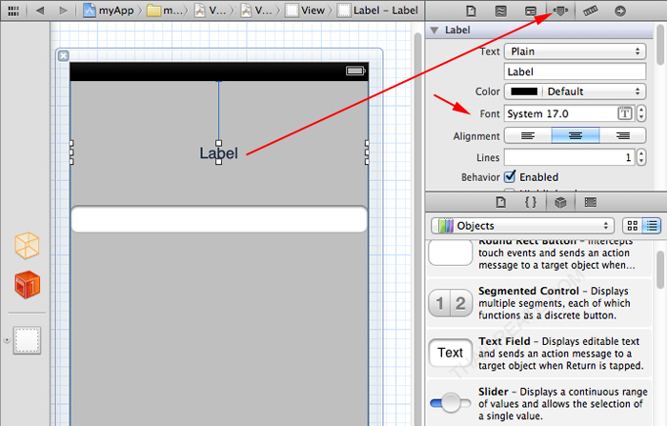The image size is (667, 426).
Task: Open the File Template library tab
Action: [x=501, y=202]
